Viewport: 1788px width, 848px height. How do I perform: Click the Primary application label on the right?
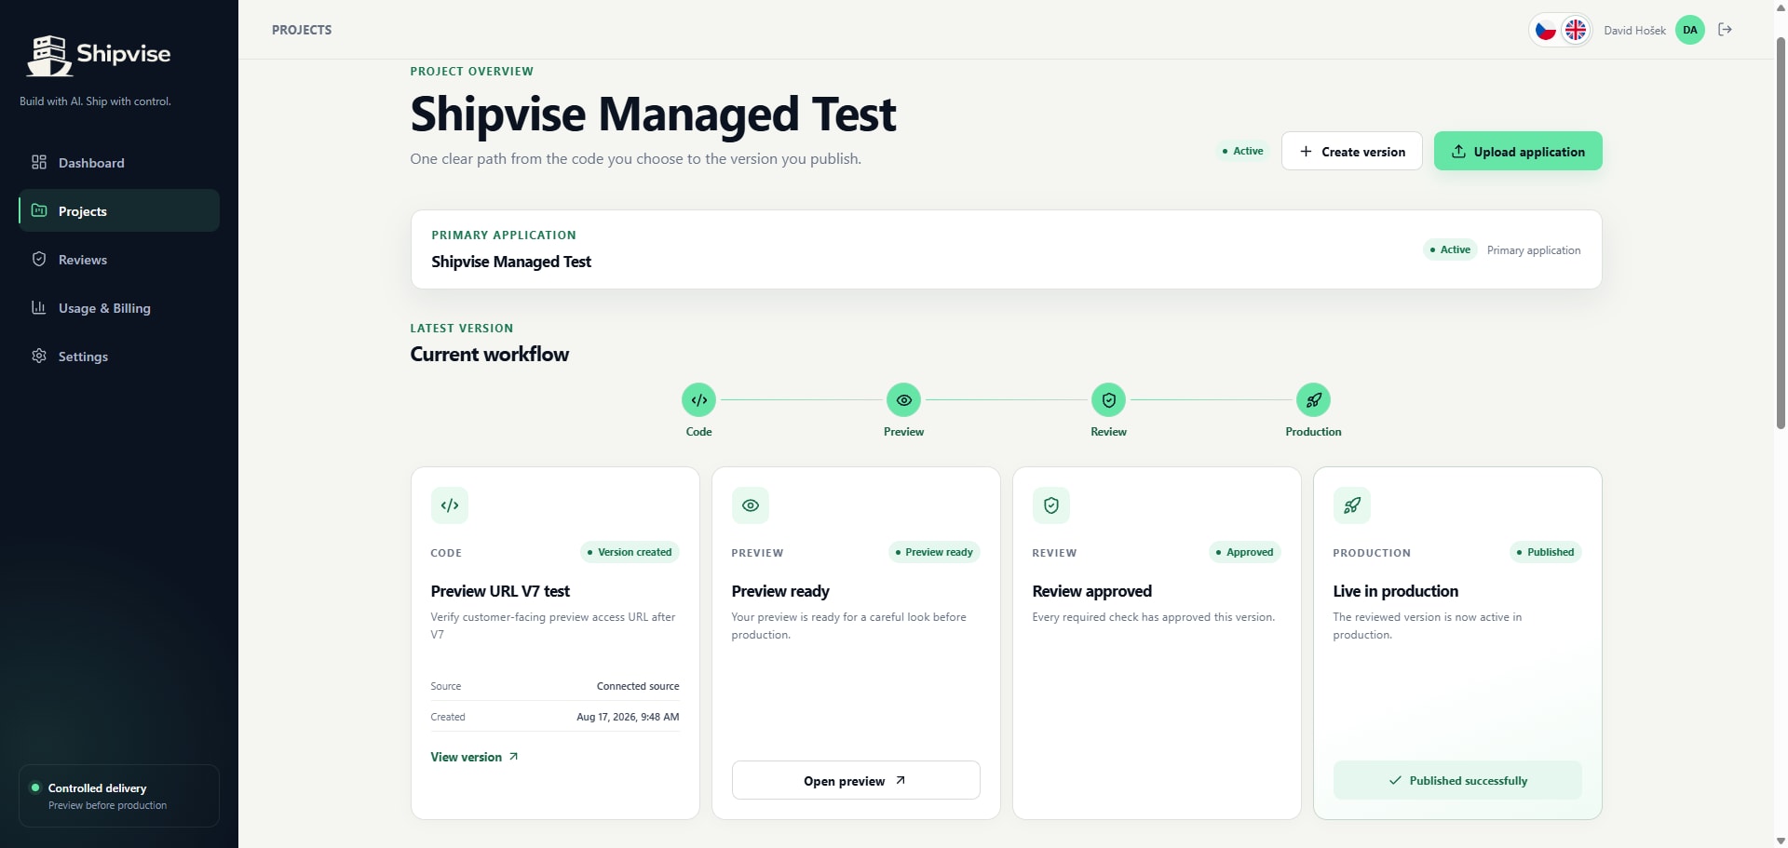[1534, 250]
